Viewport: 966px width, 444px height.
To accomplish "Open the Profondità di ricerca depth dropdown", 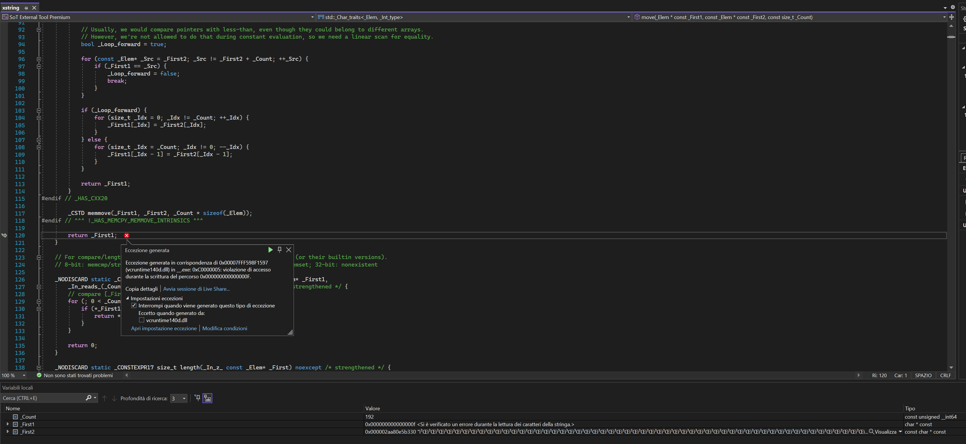I will [184, 398].
